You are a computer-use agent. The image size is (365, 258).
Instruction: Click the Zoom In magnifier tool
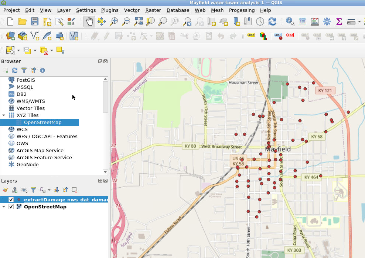pyautogui.click(x=114, y=21)
